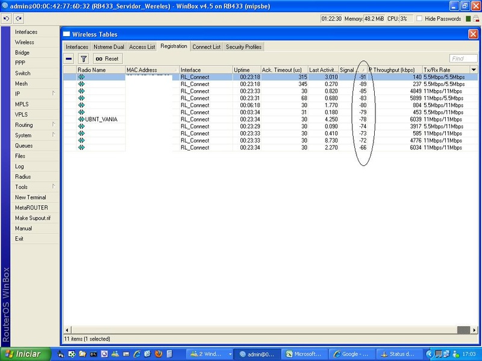Click the padlock icon beside Hide Passwords
482x361 pixels.
(476, 19)
